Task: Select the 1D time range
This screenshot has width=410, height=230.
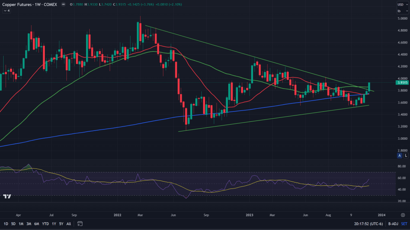Action: coord(5,224)
